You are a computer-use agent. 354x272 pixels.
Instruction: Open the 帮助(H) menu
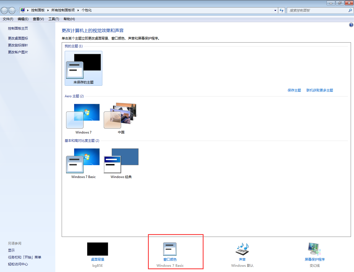(69, 19)
